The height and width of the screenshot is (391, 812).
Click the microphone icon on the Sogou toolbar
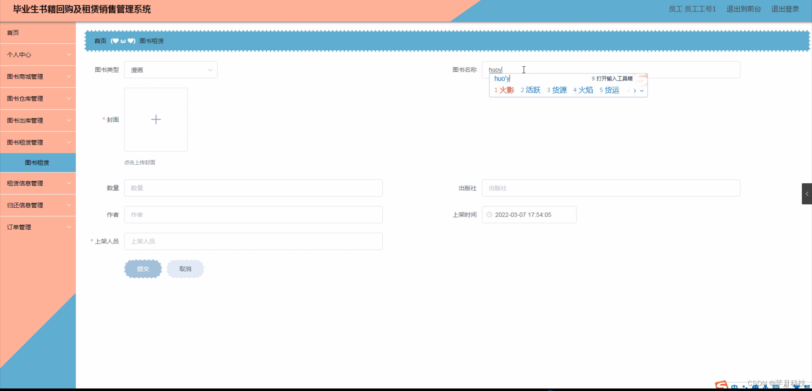point(765,387)
